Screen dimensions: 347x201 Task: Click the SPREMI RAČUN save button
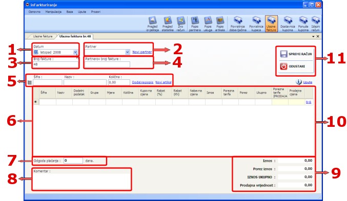296,54
